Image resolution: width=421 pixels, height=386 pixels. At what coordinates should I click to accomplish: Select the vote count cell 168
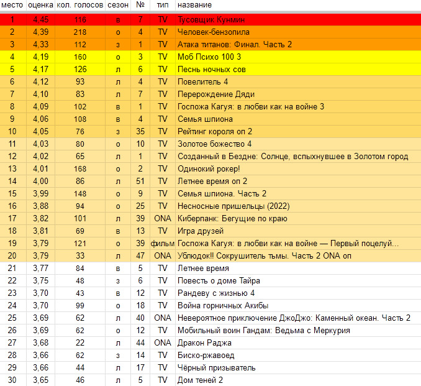tap(80, 169)
